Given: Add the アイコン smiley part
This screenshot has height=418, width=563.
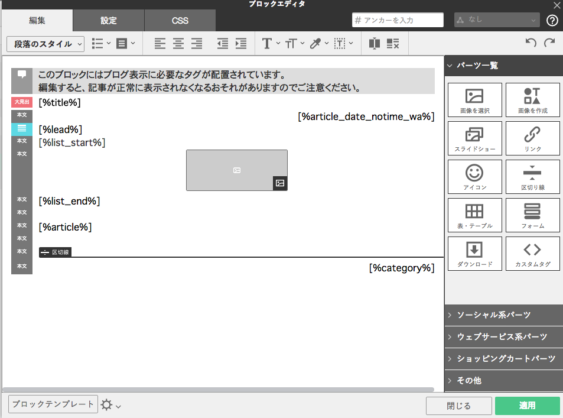Looking at the screenshot, I should tap(474, 177).
